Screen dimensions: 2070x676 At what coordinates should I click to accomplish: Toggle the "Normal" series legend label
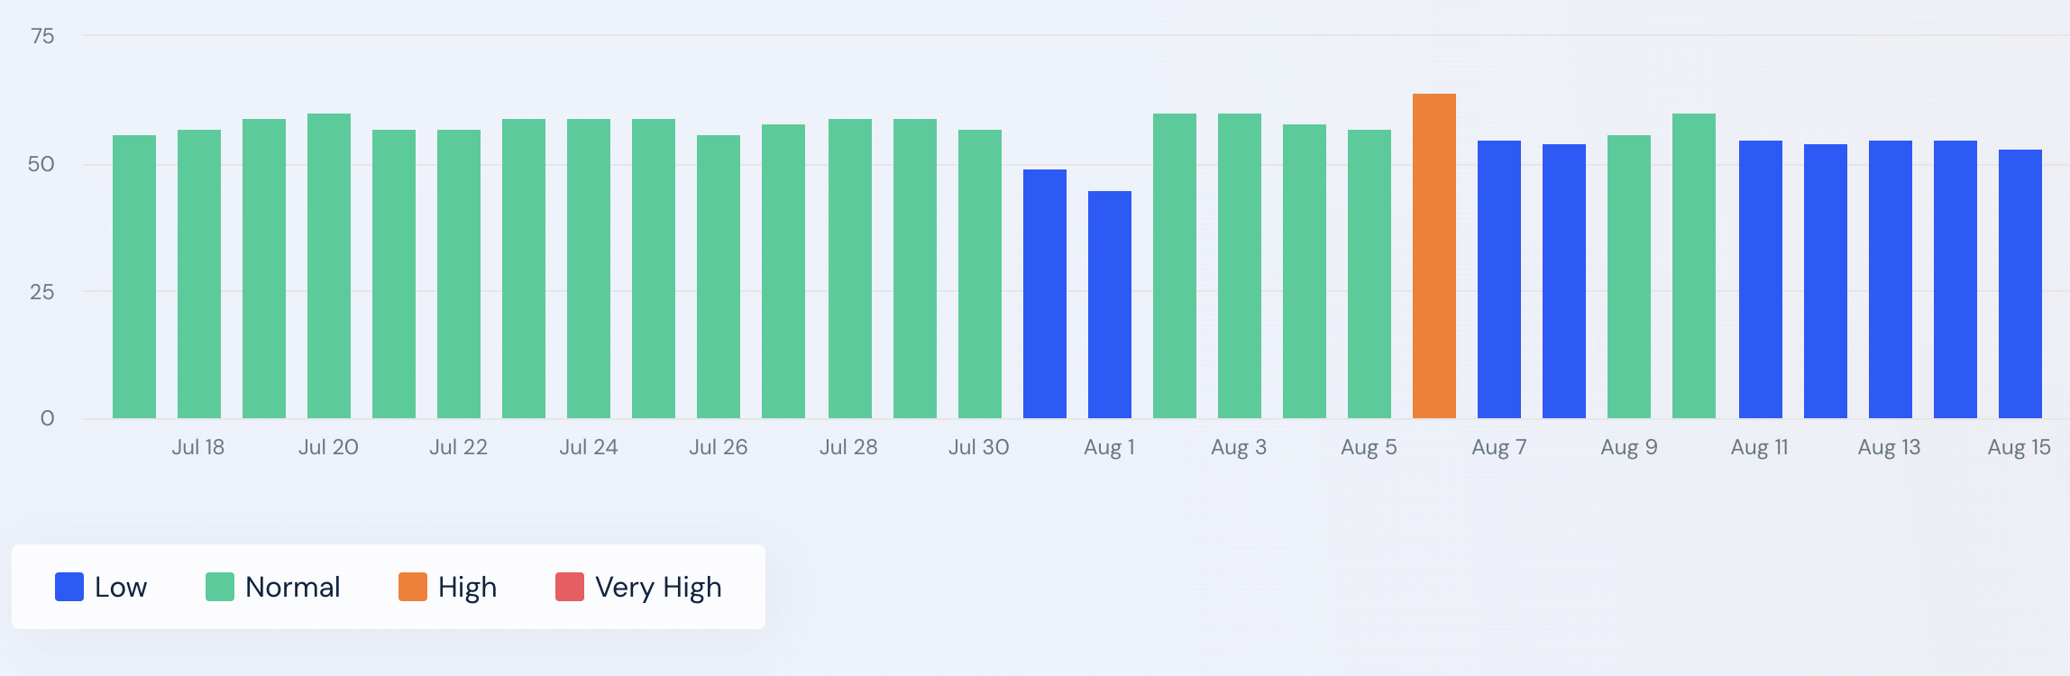293,588
